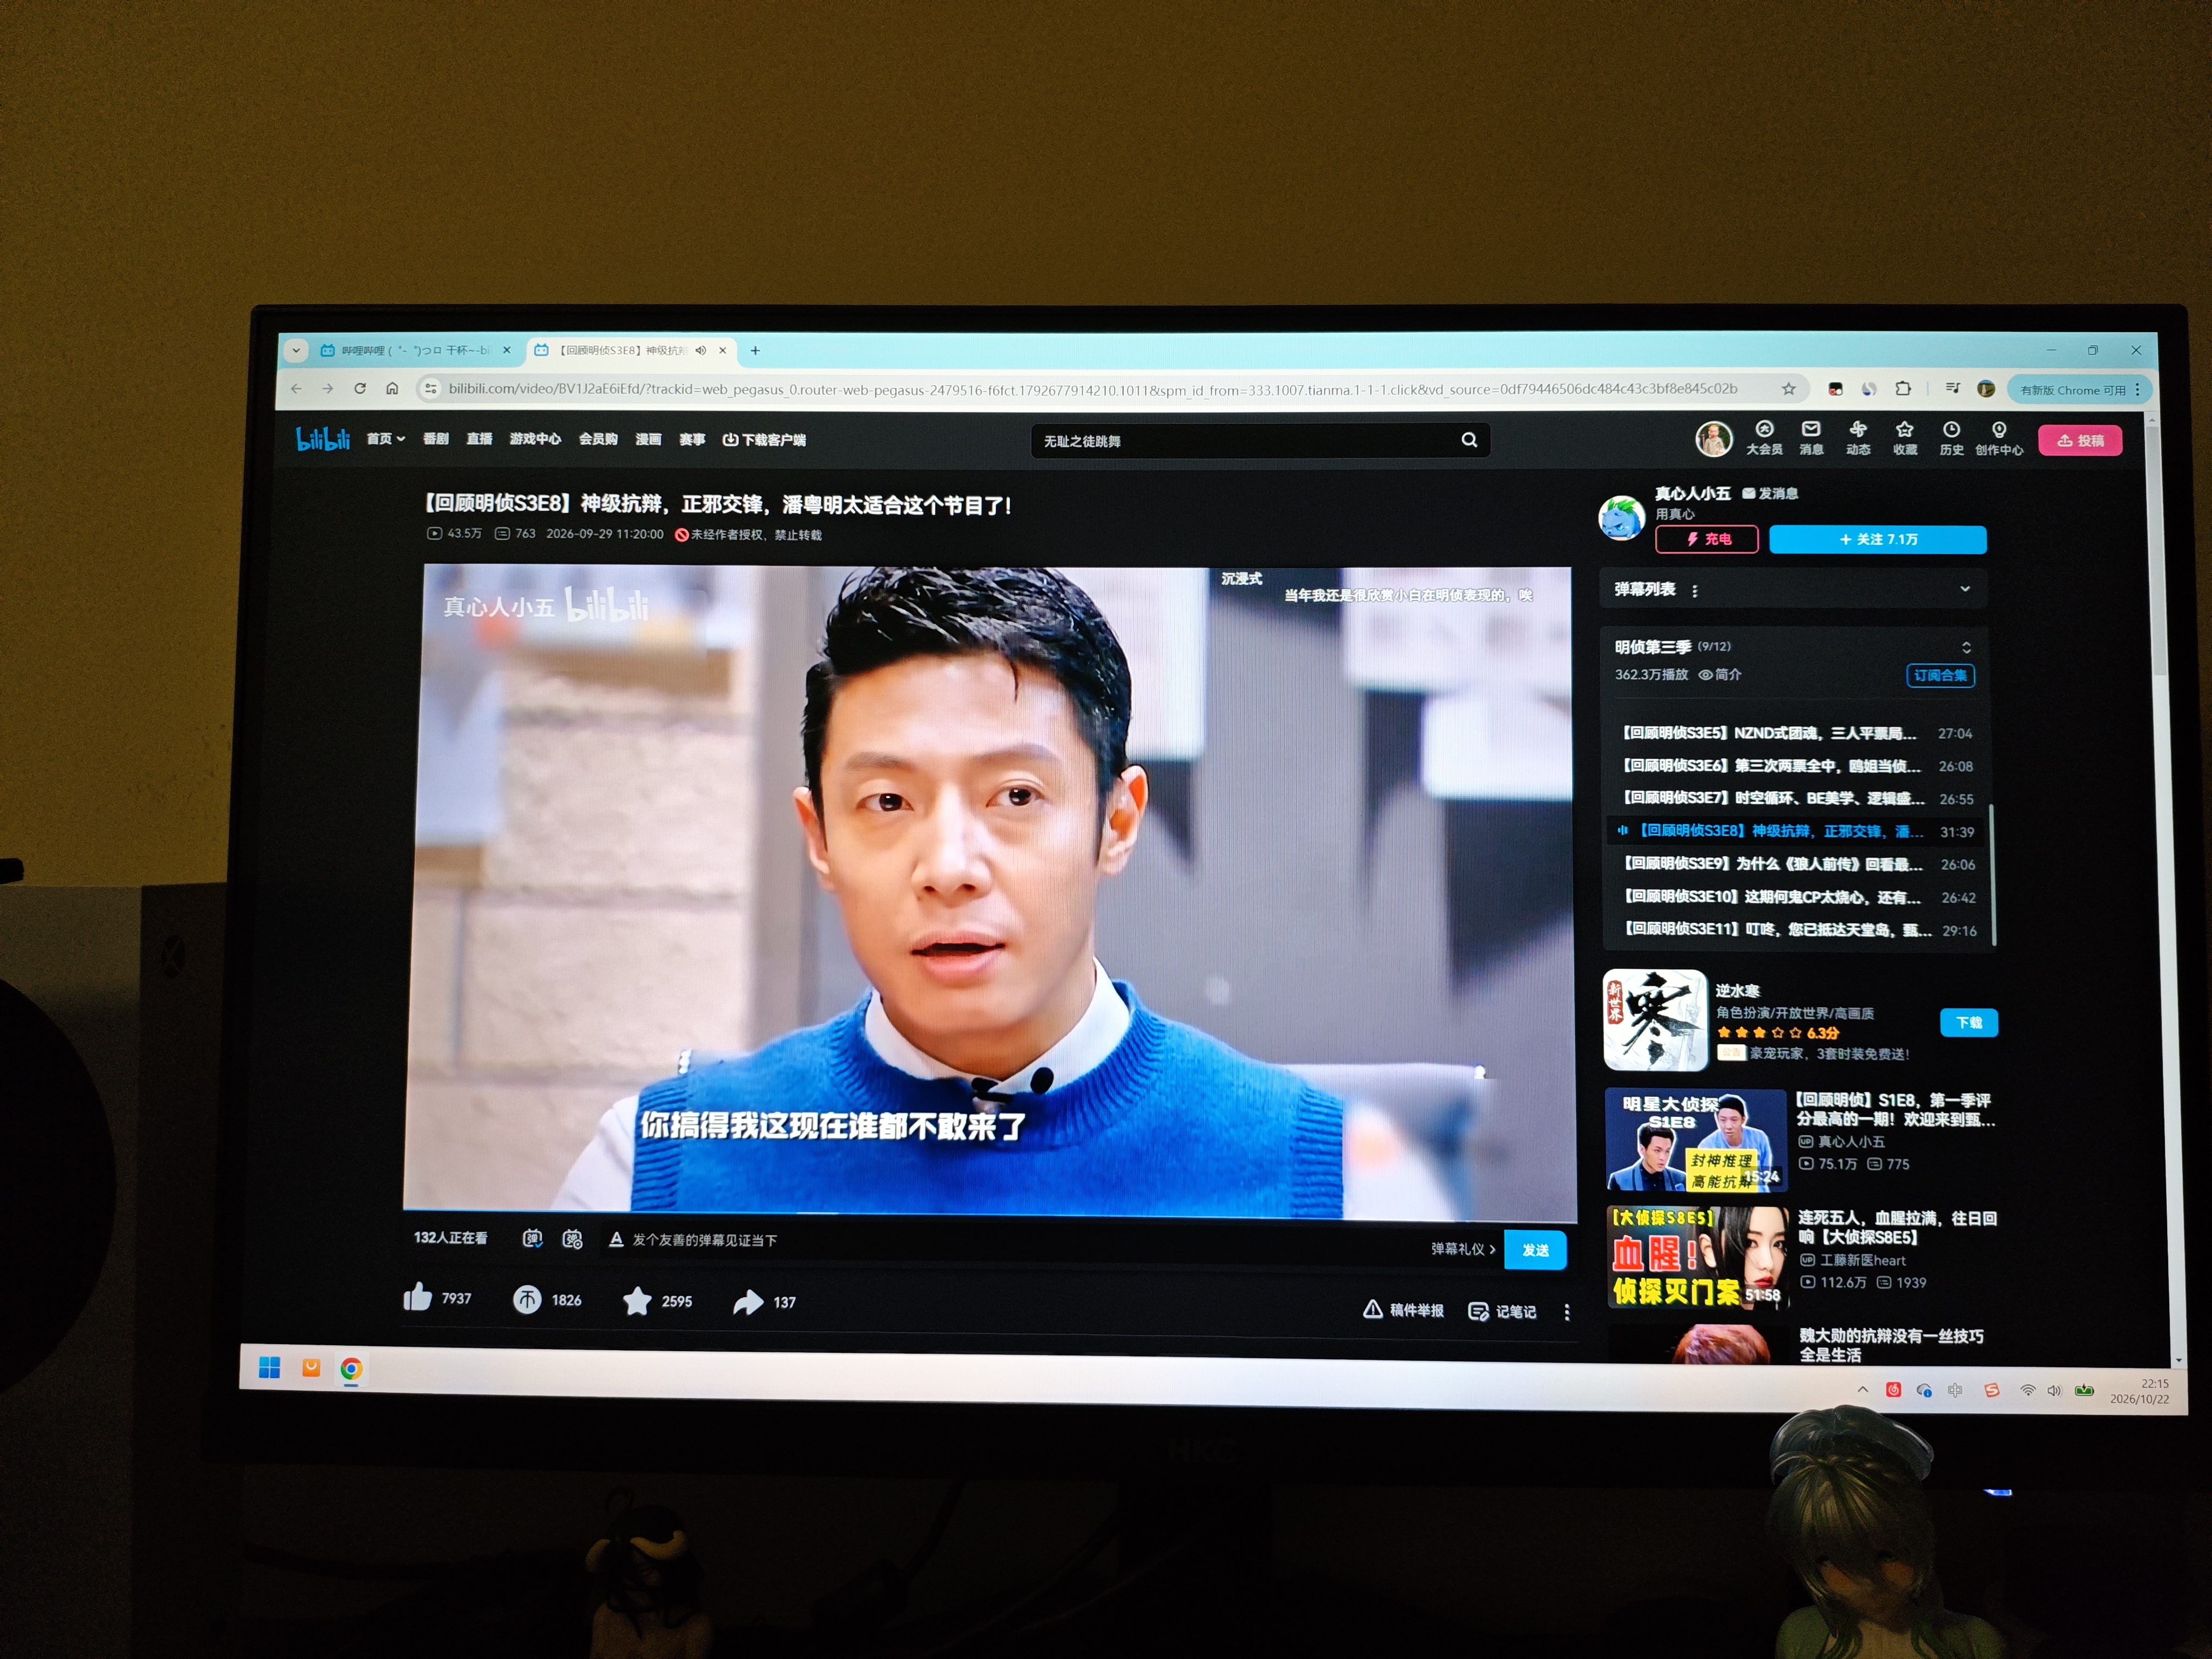This screenshot has width=2212, height=1659.
Task: Follow the uploader with 关注 button
Action: pos(1877,539)
